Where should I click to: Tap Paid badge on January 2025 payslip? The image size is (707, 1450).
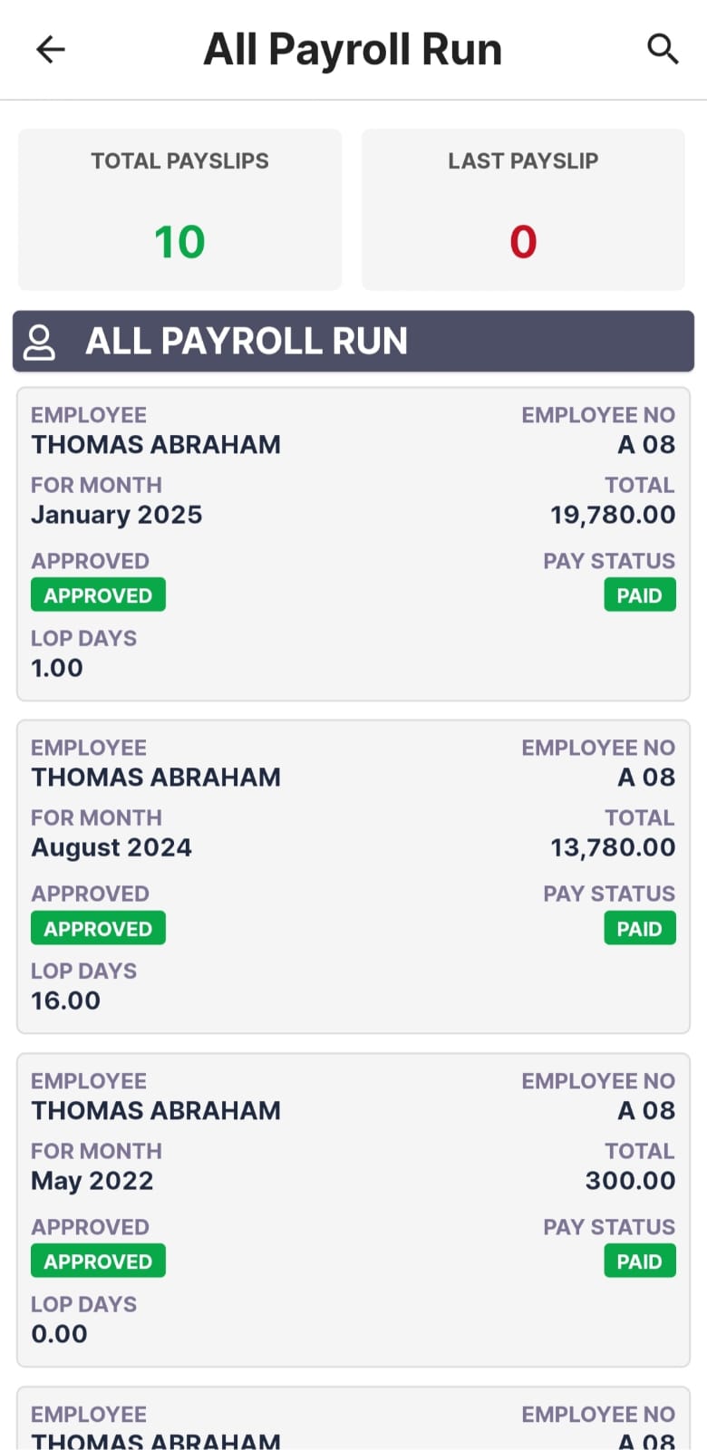pos(639,595)
